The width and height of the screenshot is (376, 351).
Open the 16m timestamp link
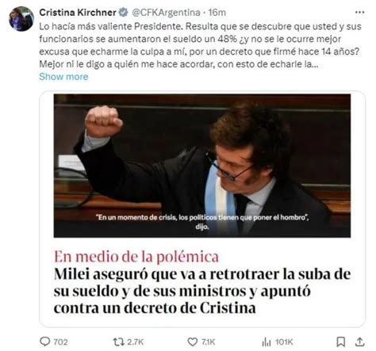(x=217, y=13)
